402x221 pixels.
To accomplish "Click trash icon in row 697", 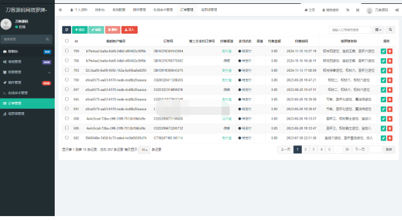I will tap(389, 90).
